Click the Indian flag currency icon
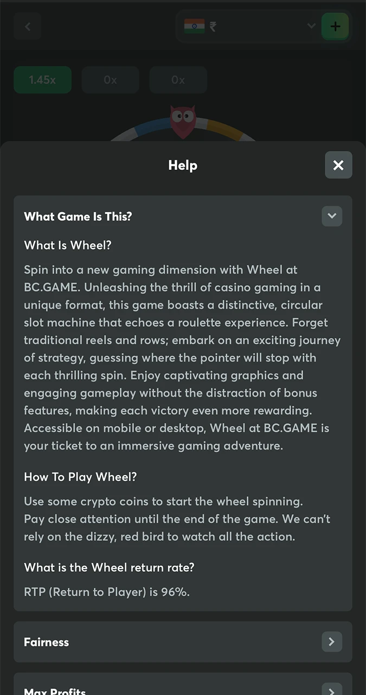The image size is (366, 695). point(195,26)
